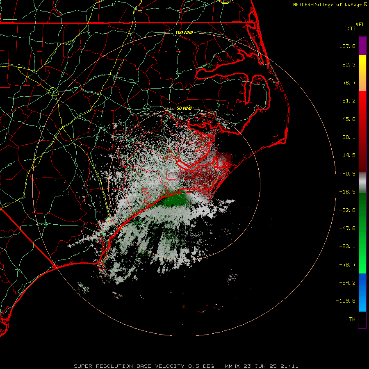Click the -109.8 legend value

click(346, 301)
